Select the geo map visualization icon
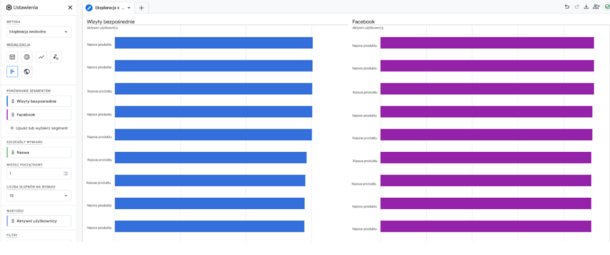 coord(27,71)
